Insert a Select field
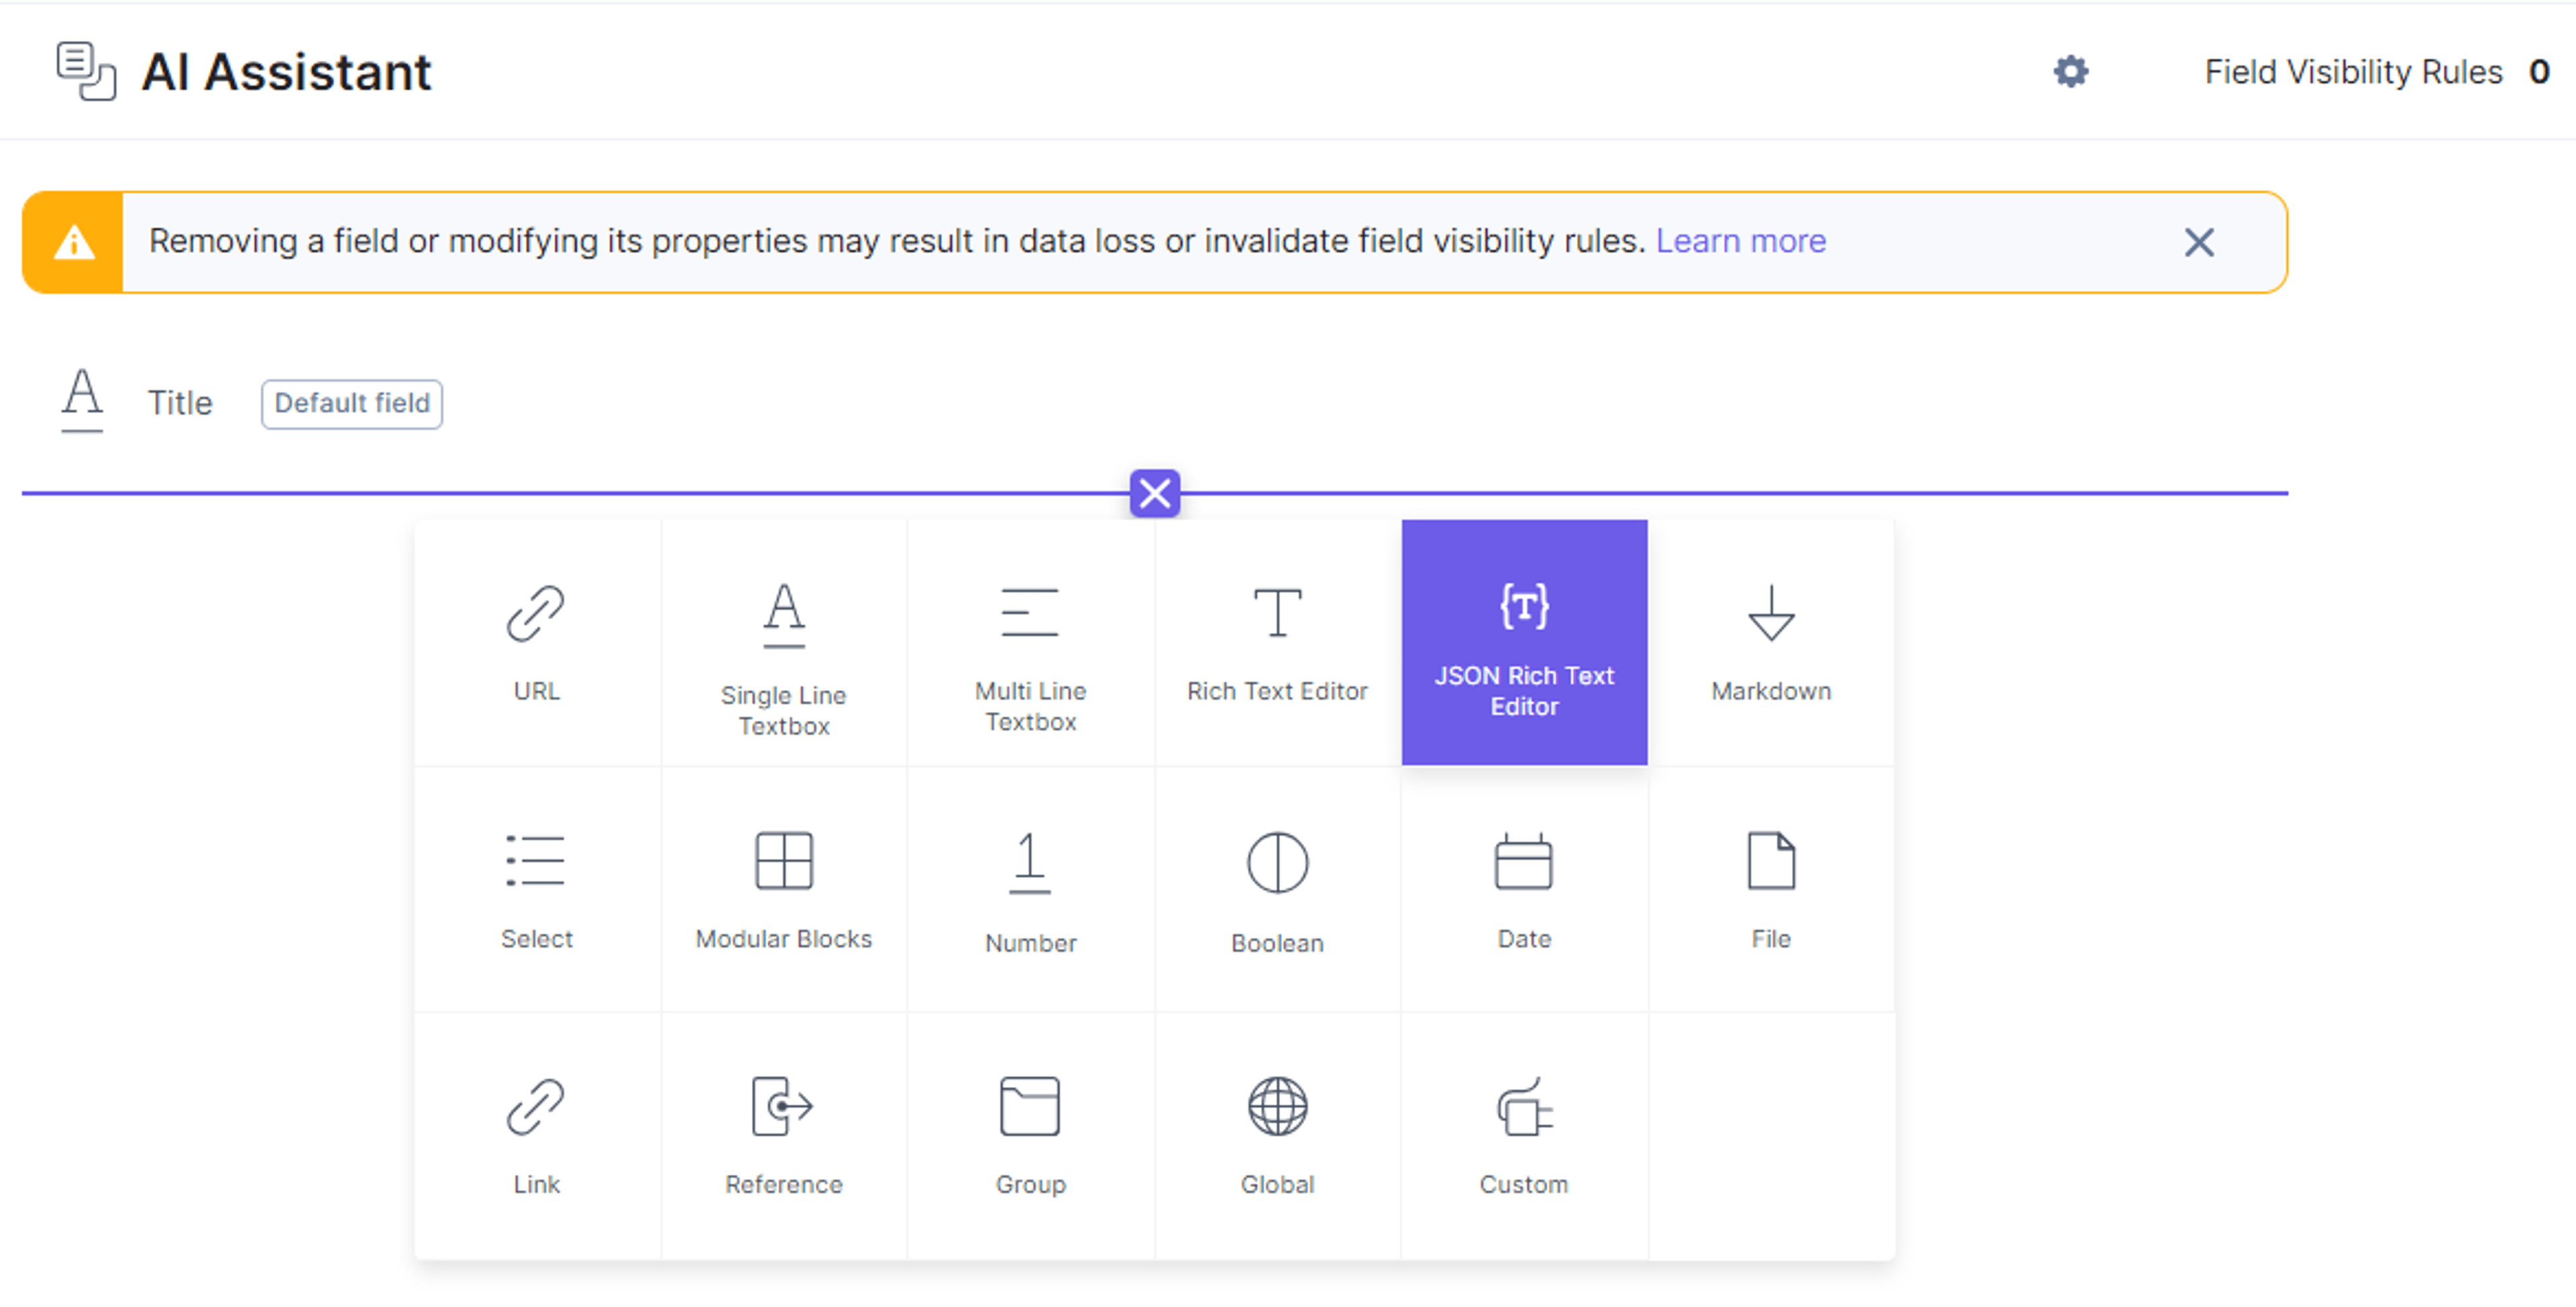The image size is (2576, 1307). [537, 889]
